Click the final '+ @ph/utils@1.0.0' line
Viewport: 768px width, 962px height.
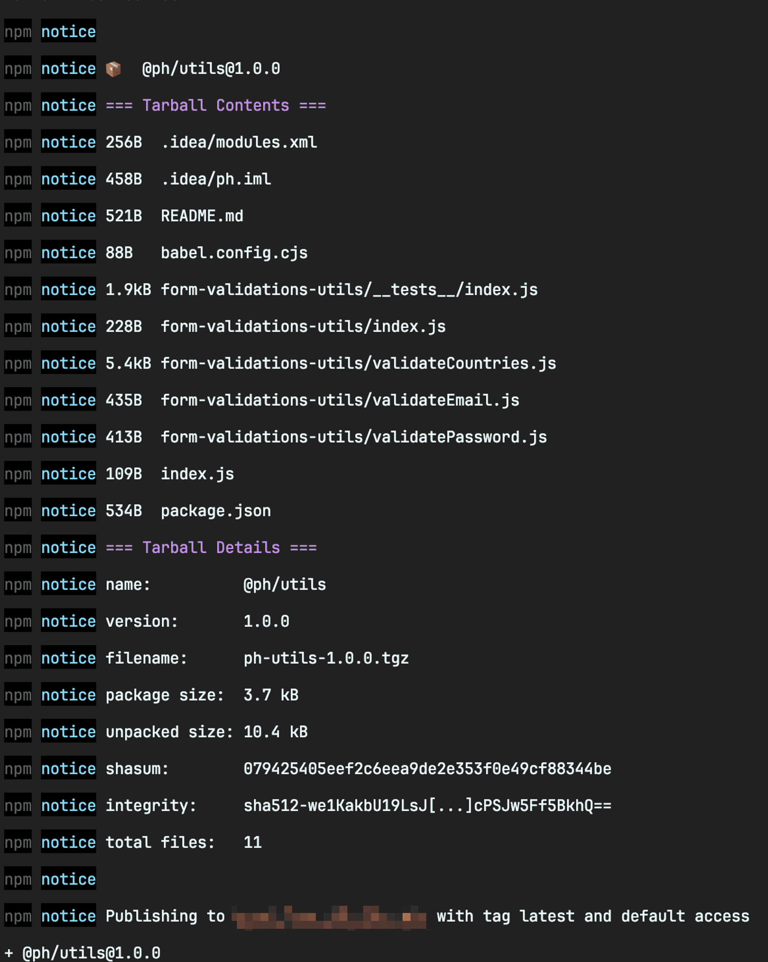pyautogui.click(x=83, y=953)
